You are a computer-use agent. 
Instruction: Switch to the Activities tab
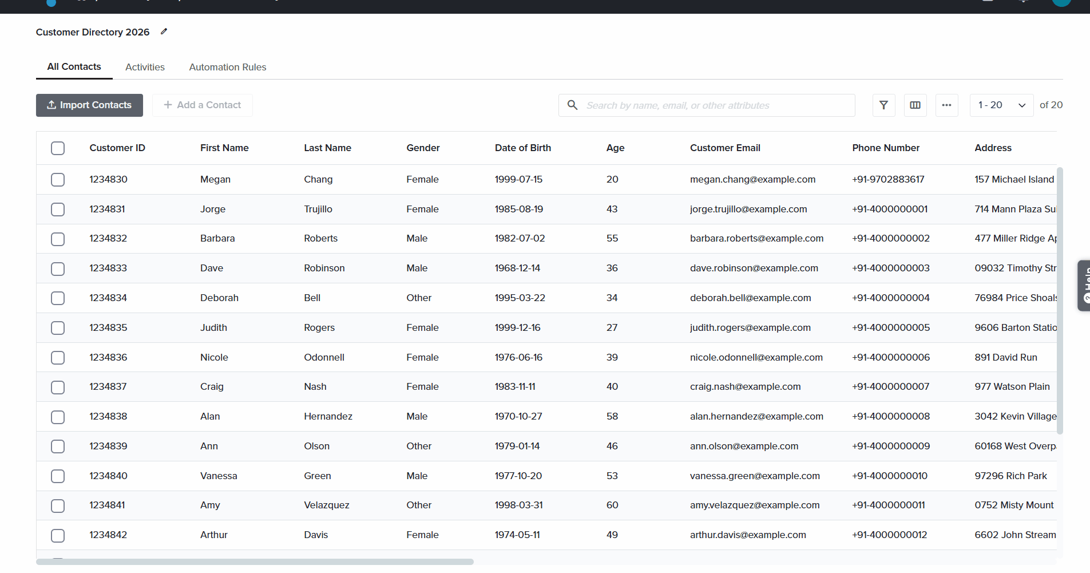point(145,67)
